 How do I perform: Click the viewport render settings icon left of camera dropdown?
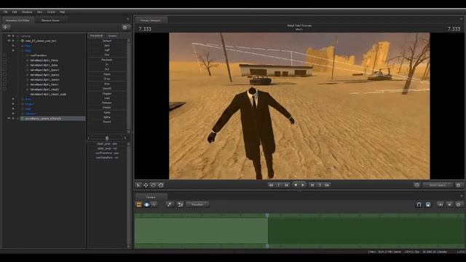416,185
